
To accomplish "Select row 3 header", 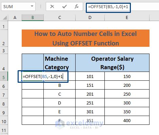I will [4, 50].
